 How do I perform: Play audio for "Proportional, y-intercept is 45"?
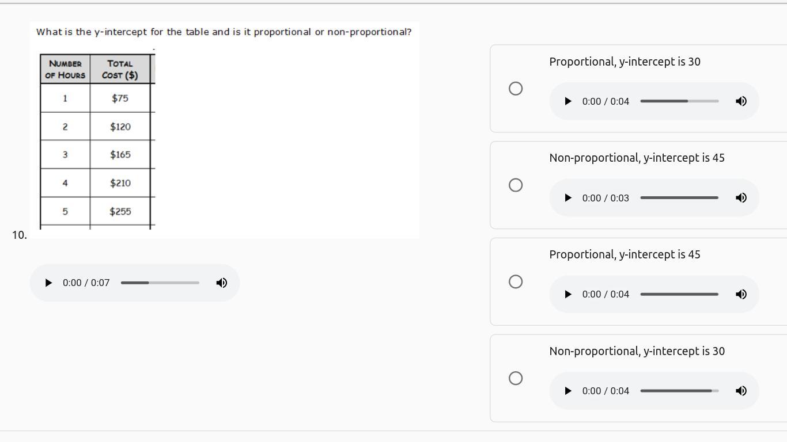pyautogui.click(x=568, y=294)
